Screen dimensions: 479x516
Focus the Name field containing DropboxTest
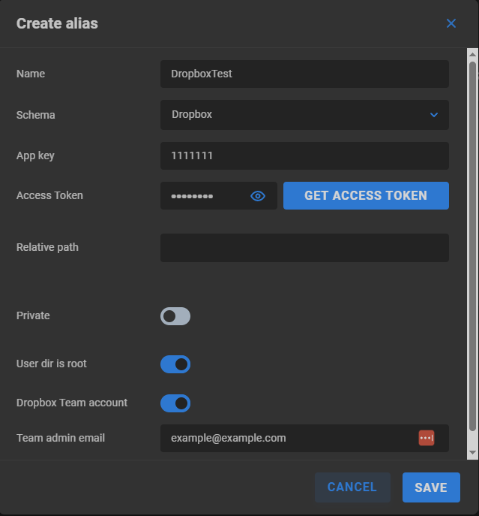click(x=304, y=74)
